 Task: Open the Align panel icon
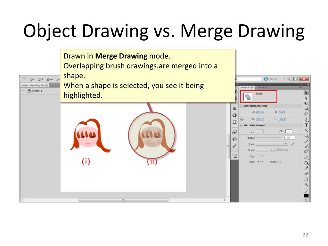234,108
